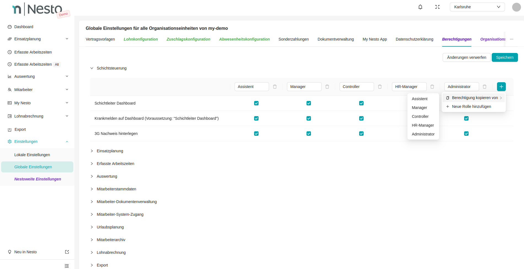Viewport: 524px width, 269px height.
Task: Uncheck Schichtleiter Dashboard for Assistent
Action: pyautogui.click(x=256, y=103)
